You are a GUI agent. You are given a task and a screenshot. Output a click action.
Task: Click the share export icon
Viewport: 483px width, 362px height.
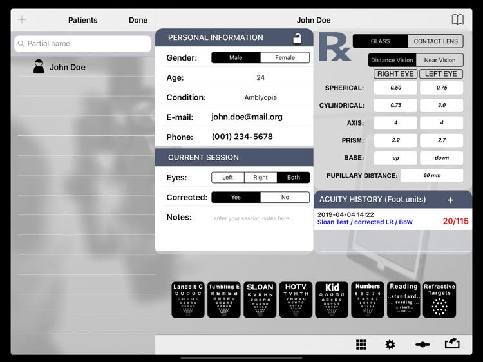(452, 343)
